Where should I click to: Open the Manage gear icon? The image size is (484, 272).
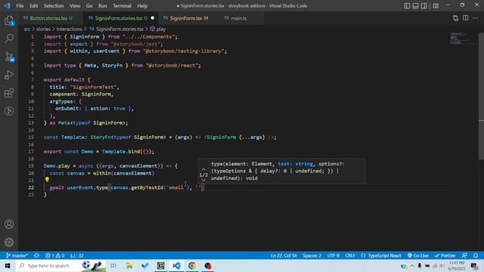pyautogui.click(x=9, y=242)
